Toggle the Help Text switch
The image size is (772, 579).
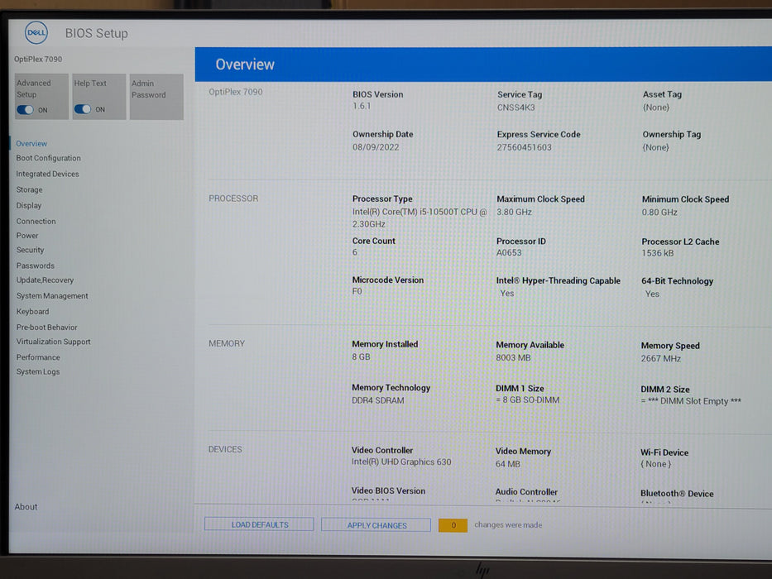pyautogui.click(x=83, y=109)
